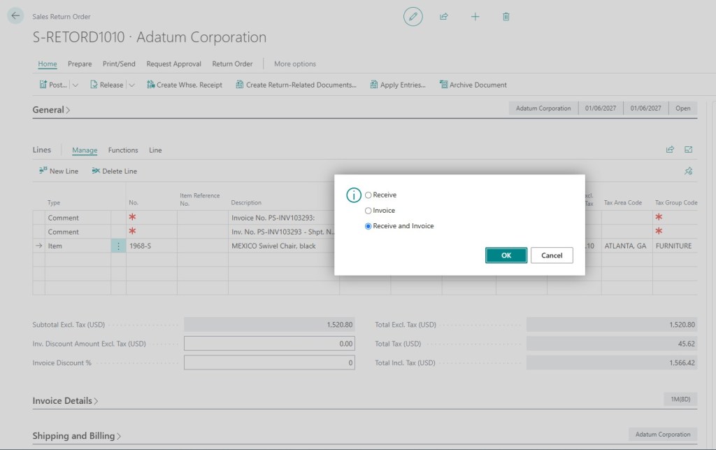Confirm the dialog with OK

(506, 255)
